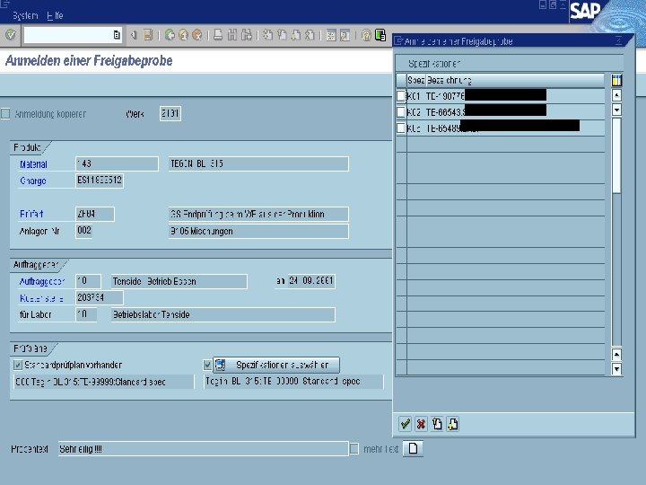
Task: Click the Help question mark icon
Action: (366, 35)
